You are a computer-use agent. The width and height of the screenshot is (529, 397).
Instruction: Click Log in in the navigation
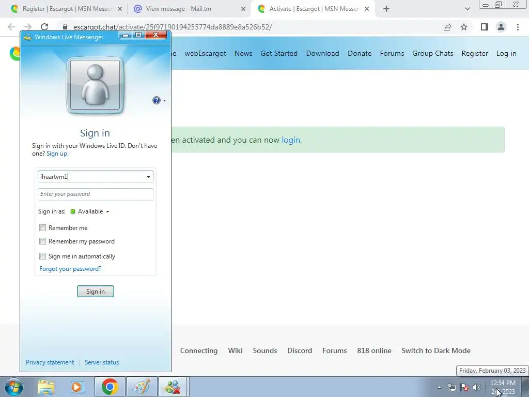pos(506,53)
